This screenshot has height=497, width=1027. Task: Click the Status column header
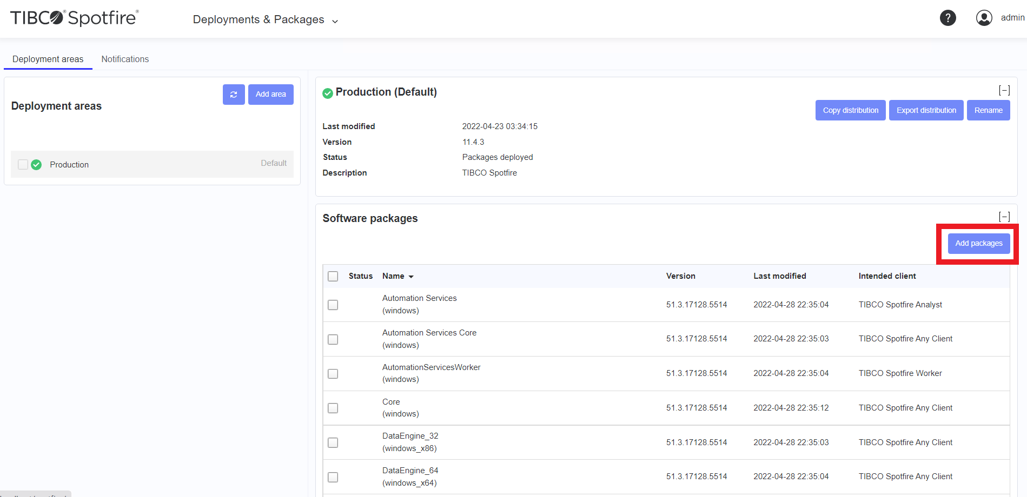(361, 276)
